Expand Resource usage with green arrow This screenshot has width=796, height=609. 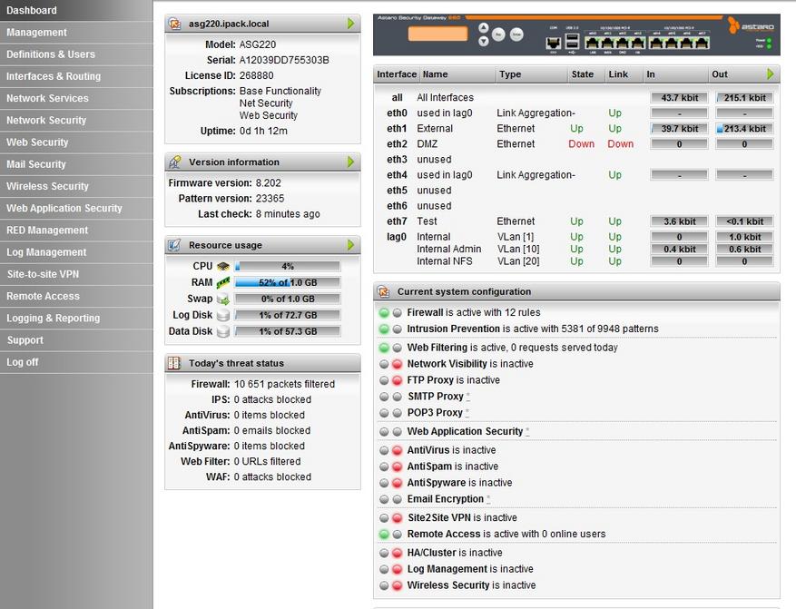tap(350, 245)
